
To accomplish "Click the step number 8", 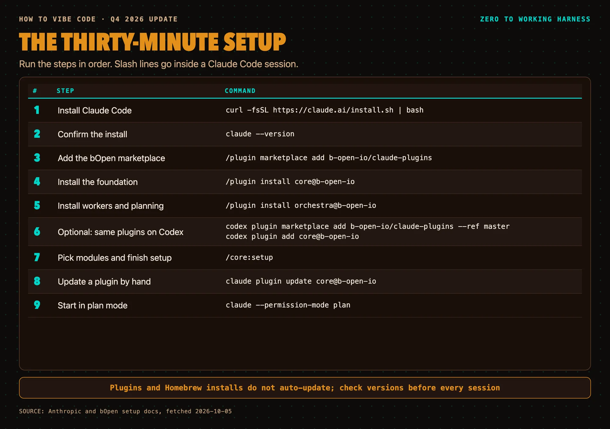I will 37,281.
